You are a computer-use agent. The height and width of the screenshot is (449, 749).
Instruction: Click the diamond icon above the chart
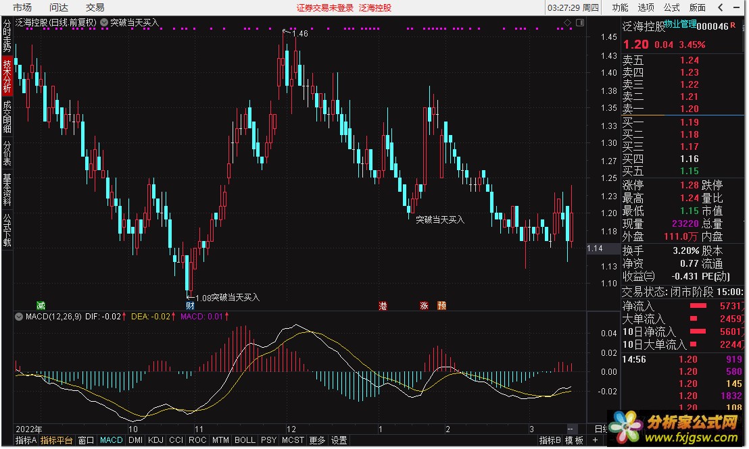click(x=567, y=22)
